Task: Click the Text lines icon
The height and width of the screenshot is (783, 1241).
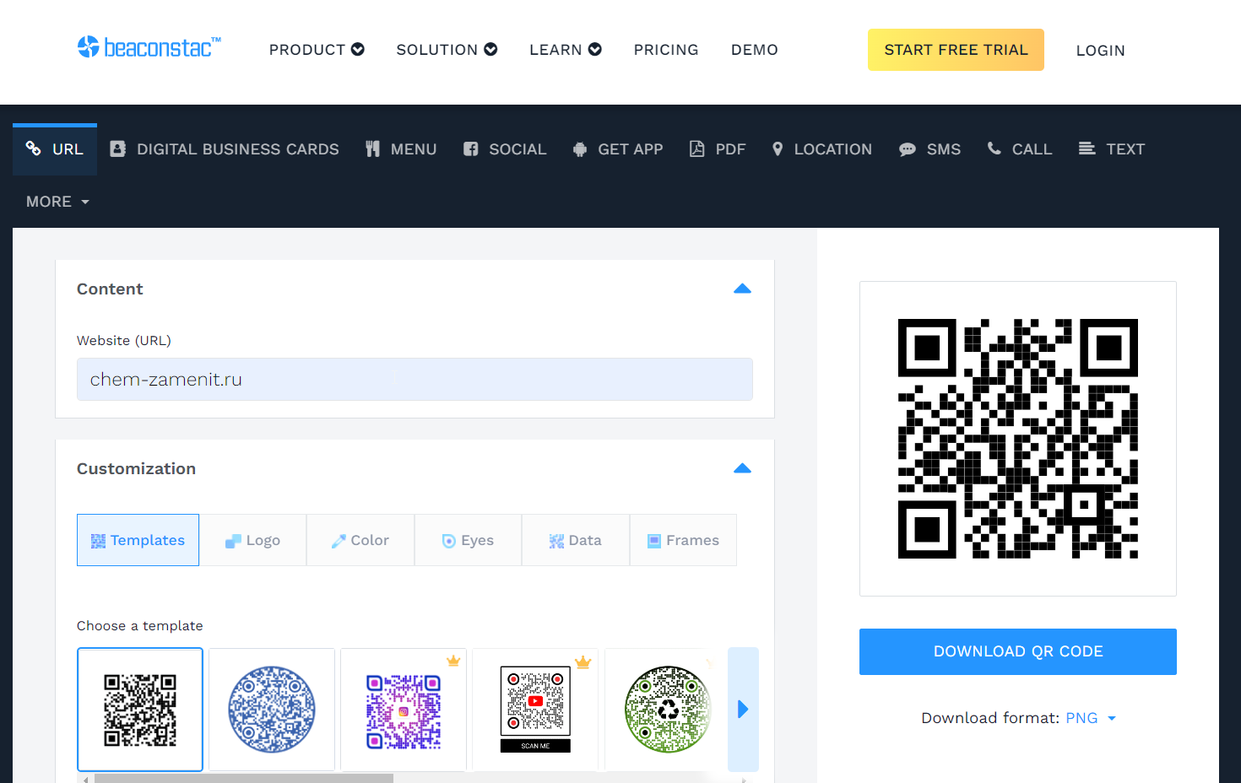Action: point(1087,148)
